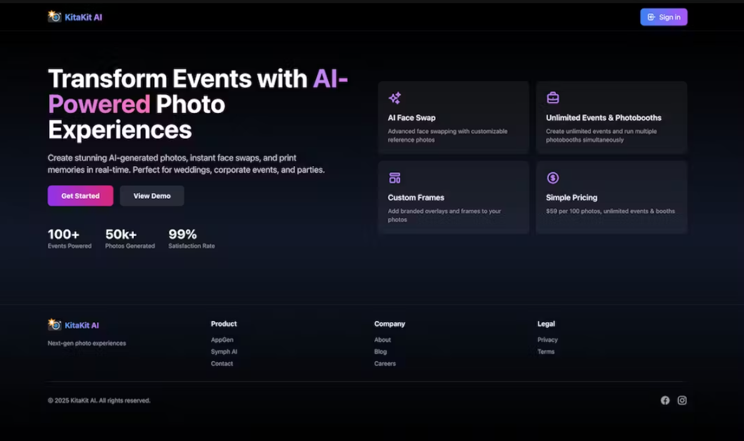The height and width of the screenshot is (441, 744).
Task: Click the KitaKit AI header brand text
Action: 84,17
